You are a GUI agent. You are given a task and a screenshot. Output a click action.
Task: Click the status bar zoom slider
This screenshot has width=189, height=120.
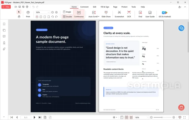pos(163,117)
